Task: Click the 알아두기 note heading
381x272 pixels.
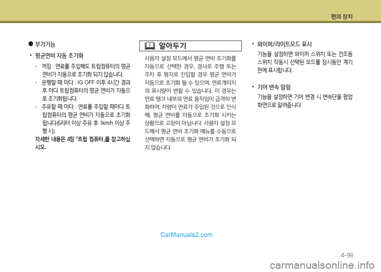Action: click(172, 46)
